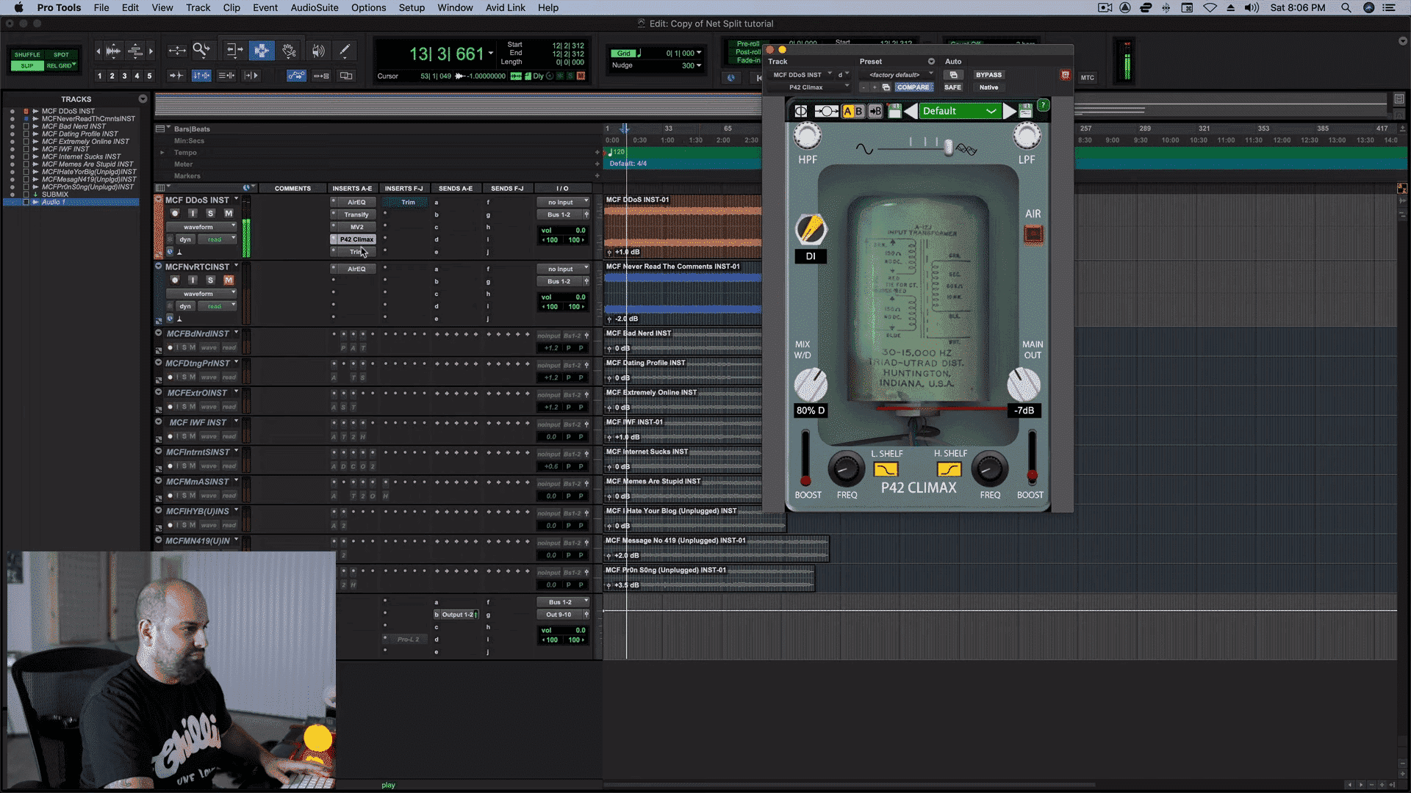
Task: Toggle Slip edit mode
Action: click(x=27, y=65)
